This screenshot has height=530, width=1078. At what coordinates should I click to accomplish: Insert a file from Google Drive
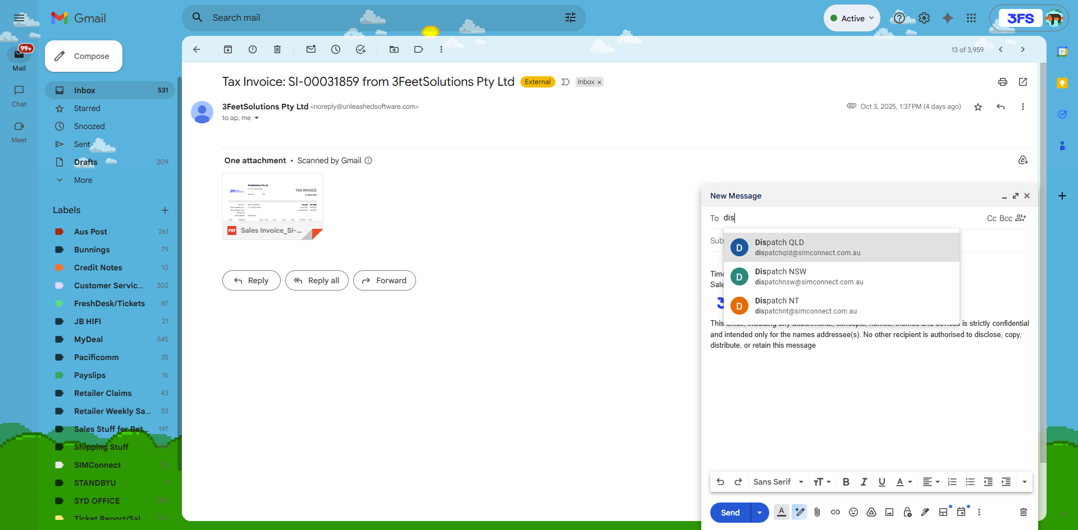coord(871,512)
